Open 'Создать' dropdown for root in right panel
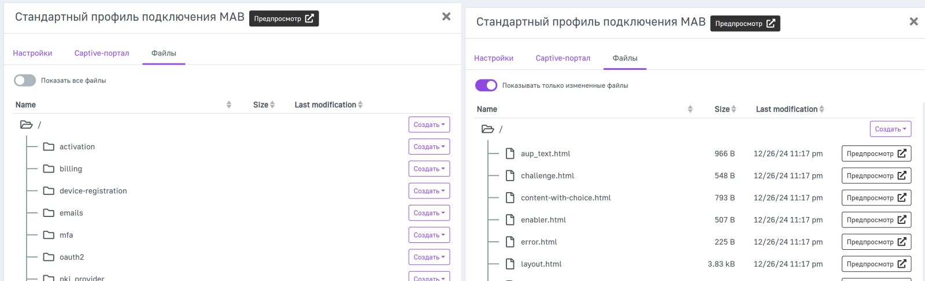The height and width of the screenshot is (281, 925). click(890, 129)
